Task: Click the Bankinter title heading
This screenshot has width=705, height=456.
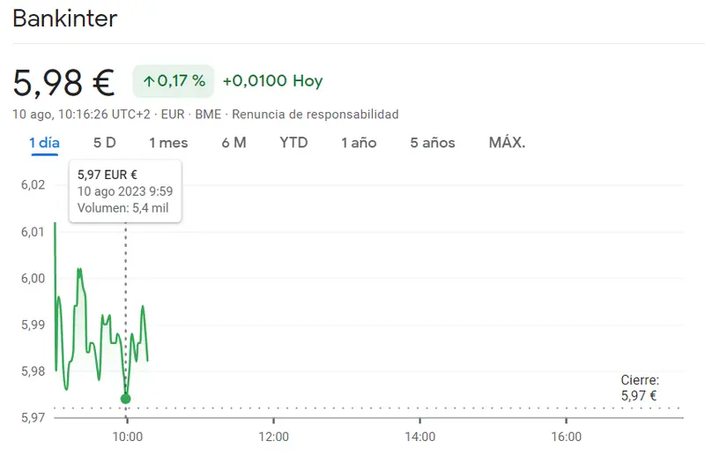Action: (65, 19)
